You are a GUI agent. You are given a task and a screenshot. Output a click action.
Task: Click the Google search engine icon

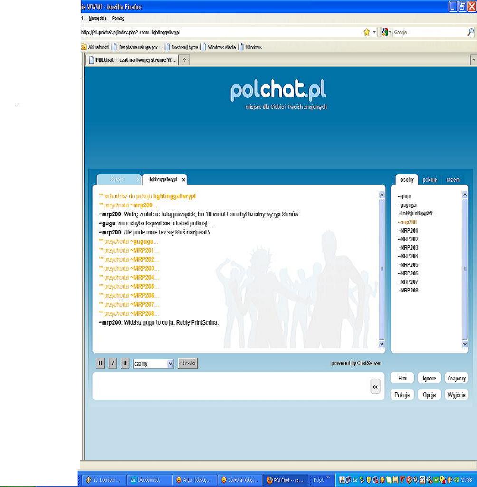point(385,32)
